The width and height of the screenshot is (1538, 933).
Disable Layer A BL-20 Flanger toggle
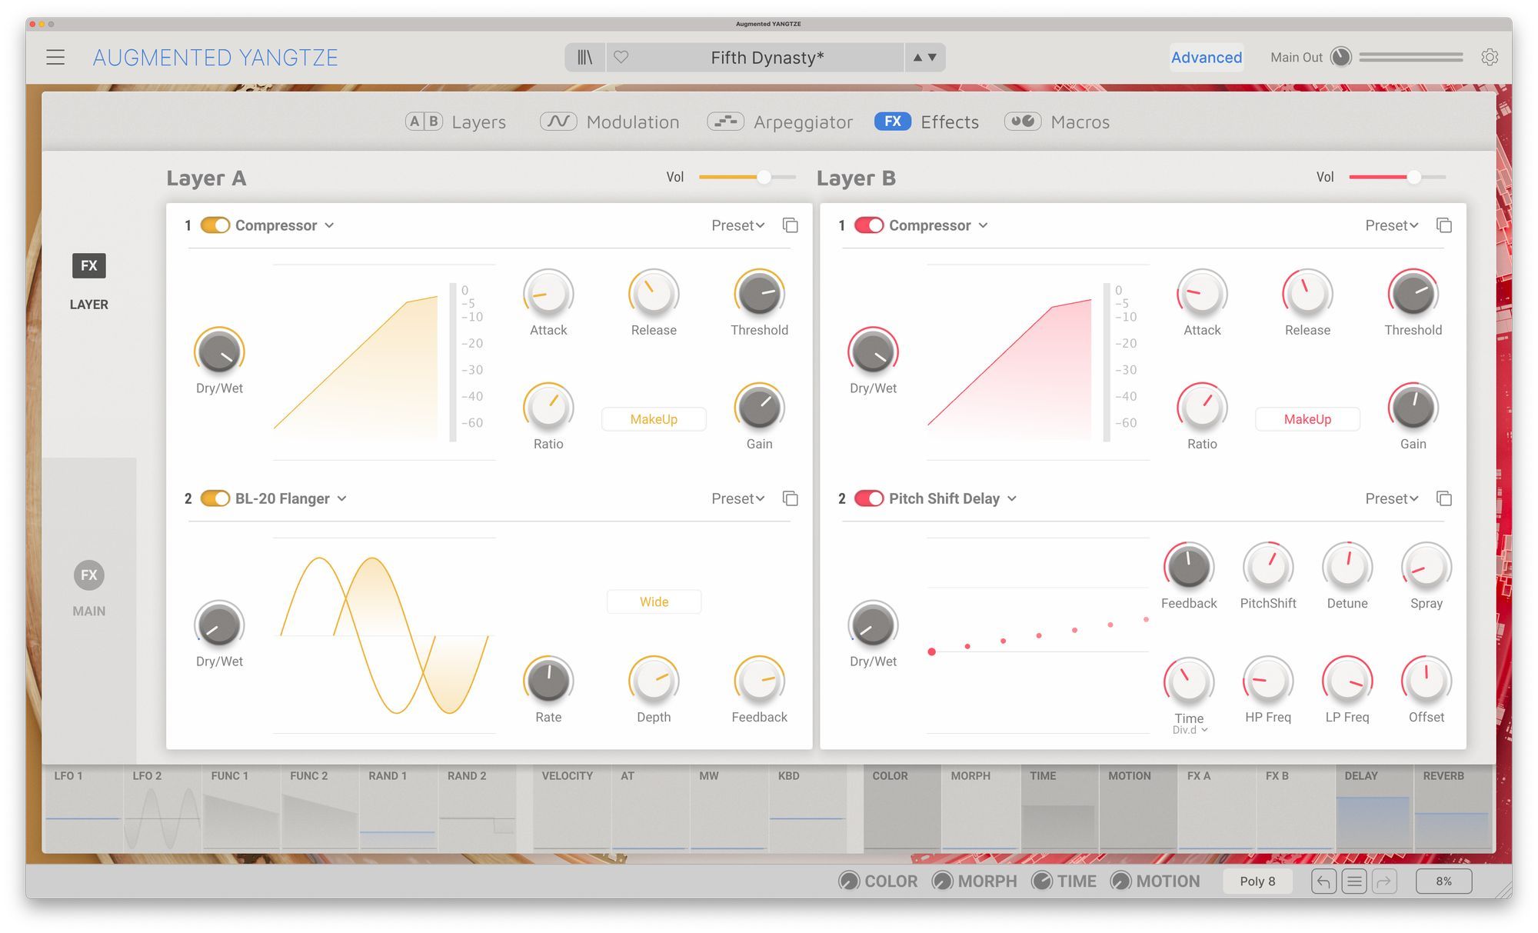[215, 498]
